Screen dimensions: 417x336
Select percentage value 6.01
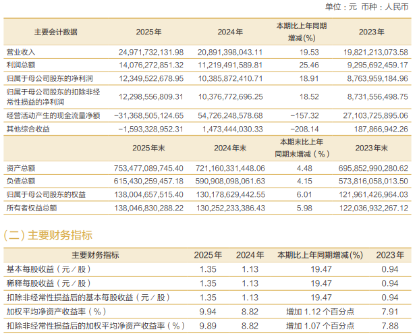(x=304, y=195)
